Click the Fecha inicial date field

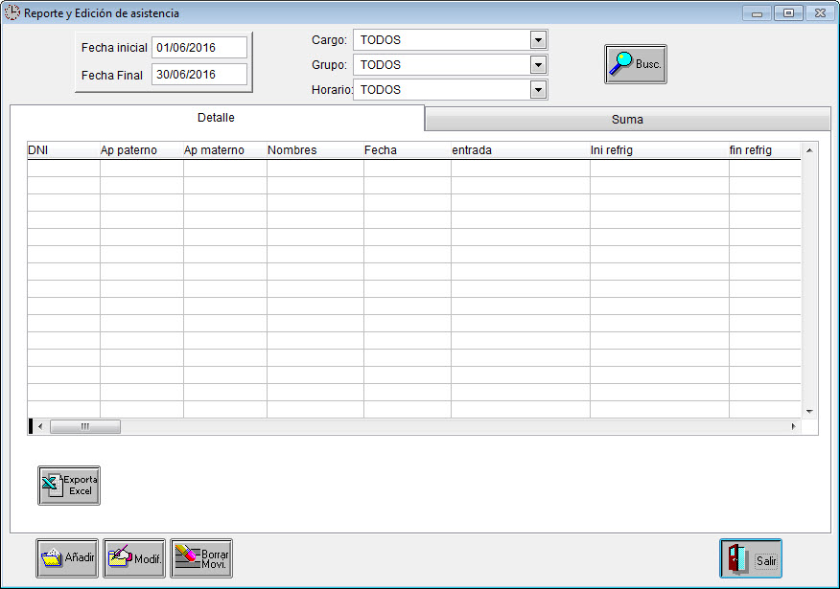(x=198, y=48)
